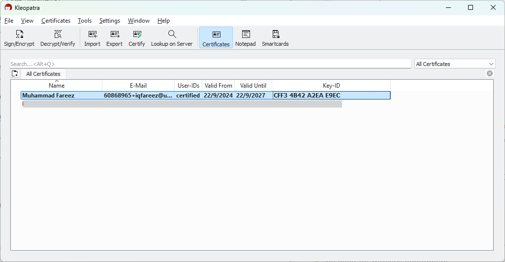
Task: Expand the All Certificates filter dropdown
Action: click(455, 64)
